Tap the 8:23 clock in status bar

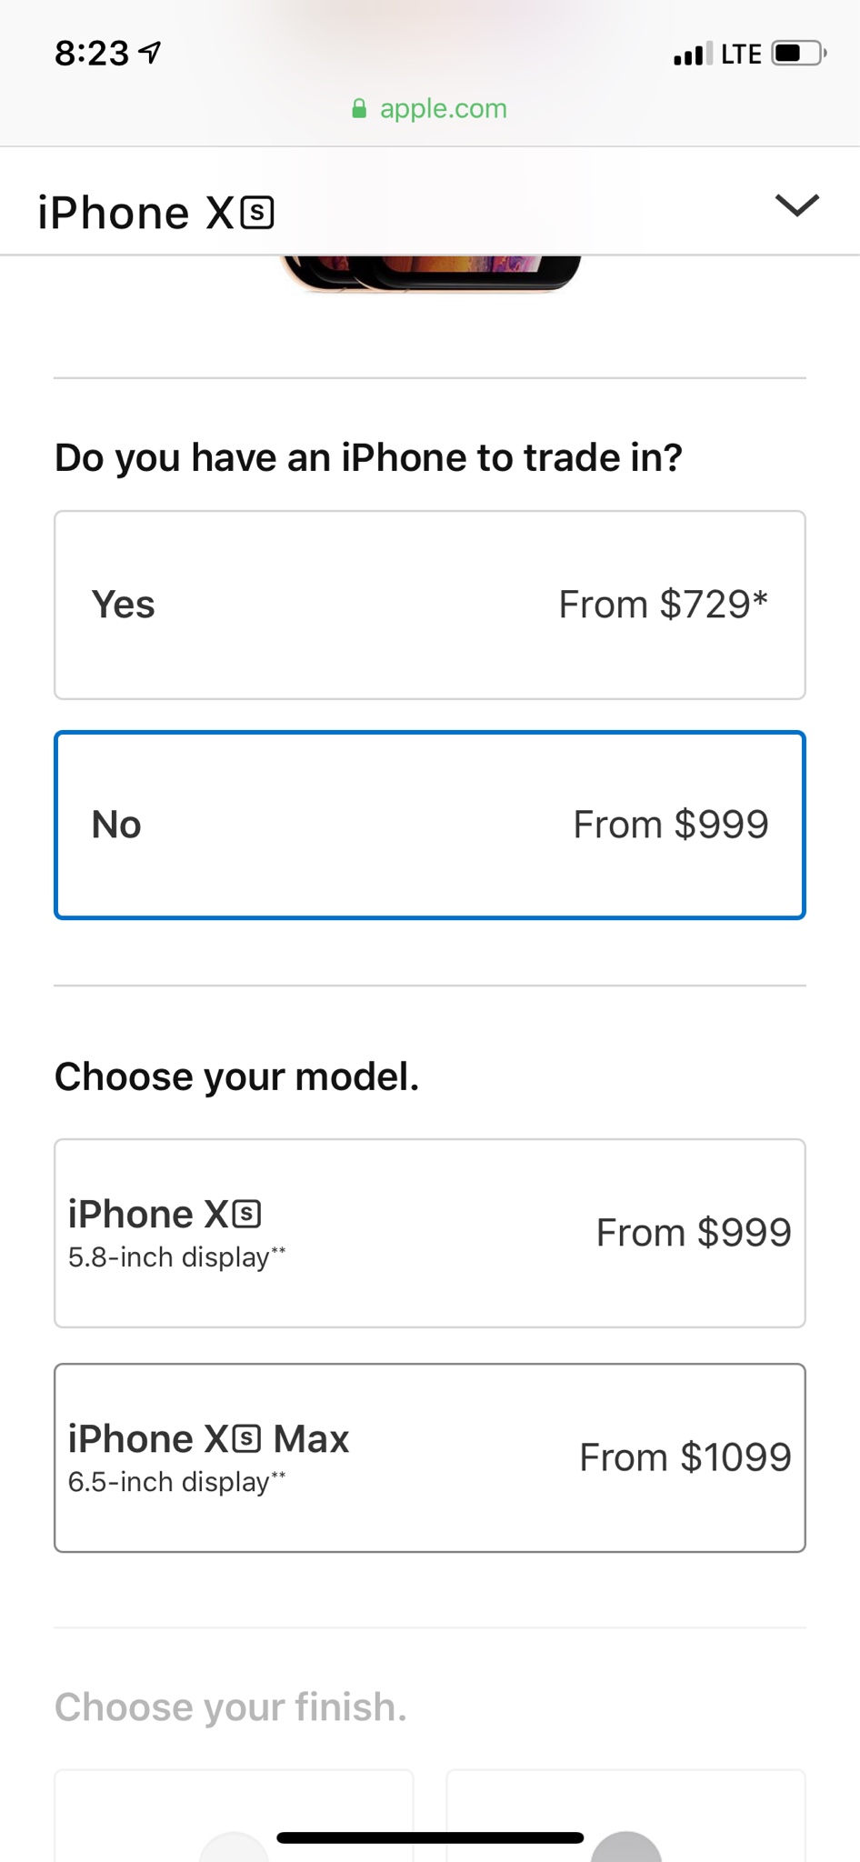pos(92,54)
